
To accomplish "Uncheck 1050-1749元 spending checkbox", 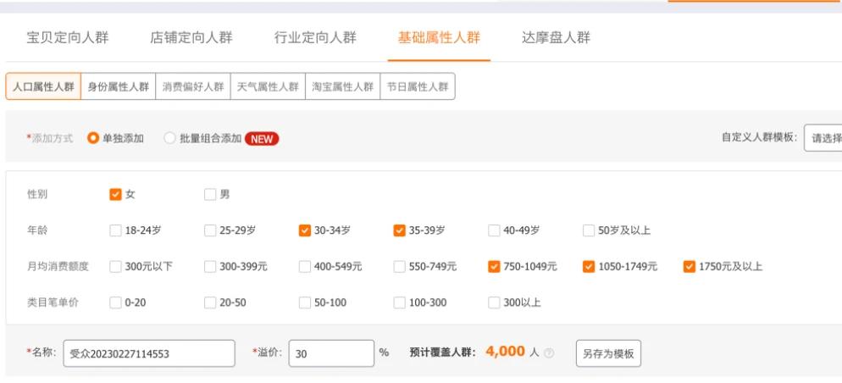I will pos(589,266).
